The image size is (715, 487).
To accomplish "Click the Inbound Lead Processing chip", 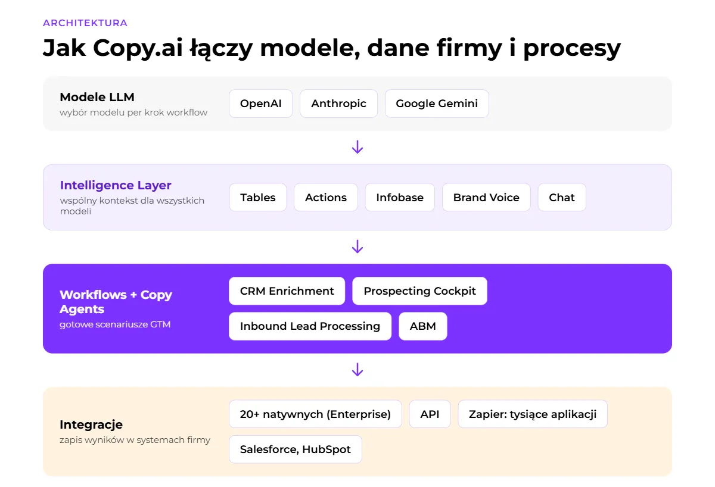I will 310,326.
